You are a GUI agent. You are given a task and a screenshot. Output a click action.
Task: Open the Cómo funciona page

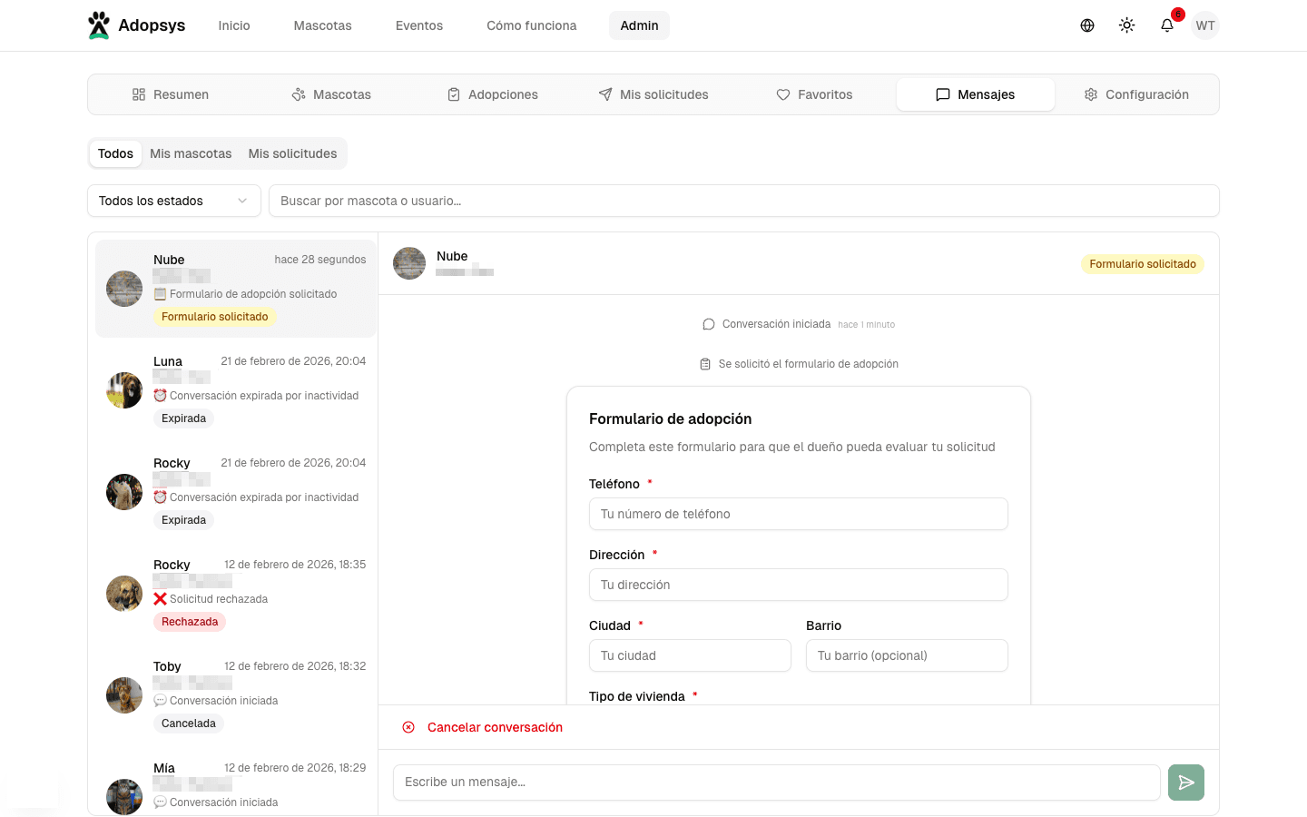pos(531,25)
